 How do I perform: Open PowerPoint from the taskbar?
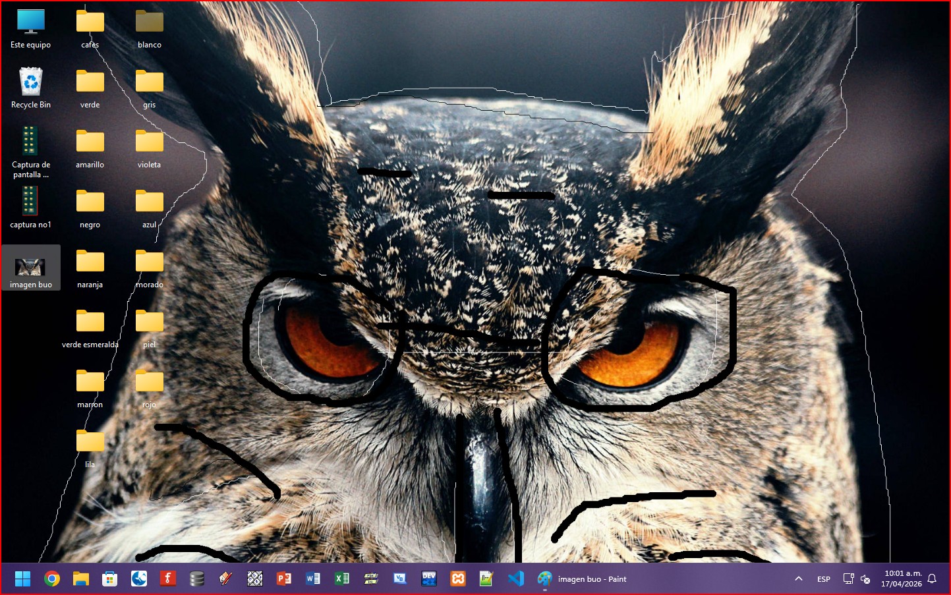click(284, 579)
